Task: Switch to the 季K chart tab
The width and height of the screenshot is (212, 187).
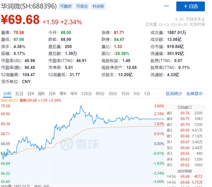Action: coord(63,93)
